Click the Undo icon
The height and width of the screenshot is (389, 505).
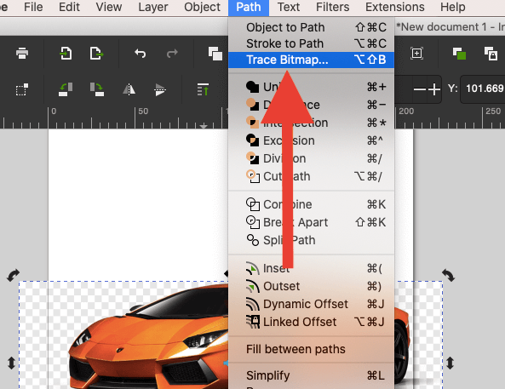(x=141, y=53)
